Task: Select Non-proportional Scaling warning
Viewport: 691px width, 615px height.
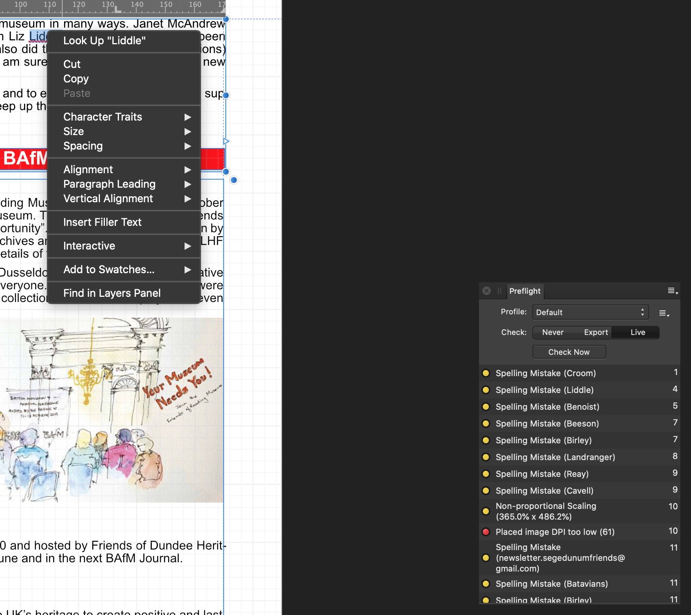Action: [x=580, y=511]
